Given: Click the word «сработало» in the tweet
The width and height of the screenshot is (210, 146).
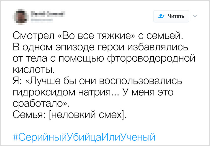Looking at the screenshot, I should tap(39, 103).
